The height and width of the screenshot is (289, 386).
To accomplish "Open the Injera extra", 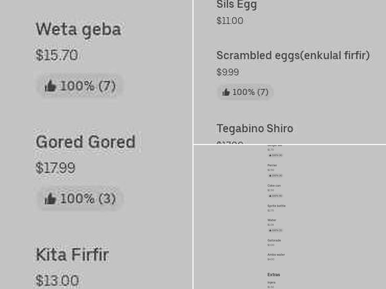I will coord(272,282).
